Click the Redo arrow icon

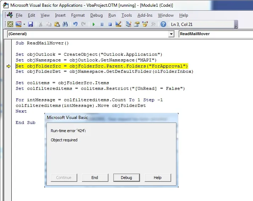coord(83,24)
